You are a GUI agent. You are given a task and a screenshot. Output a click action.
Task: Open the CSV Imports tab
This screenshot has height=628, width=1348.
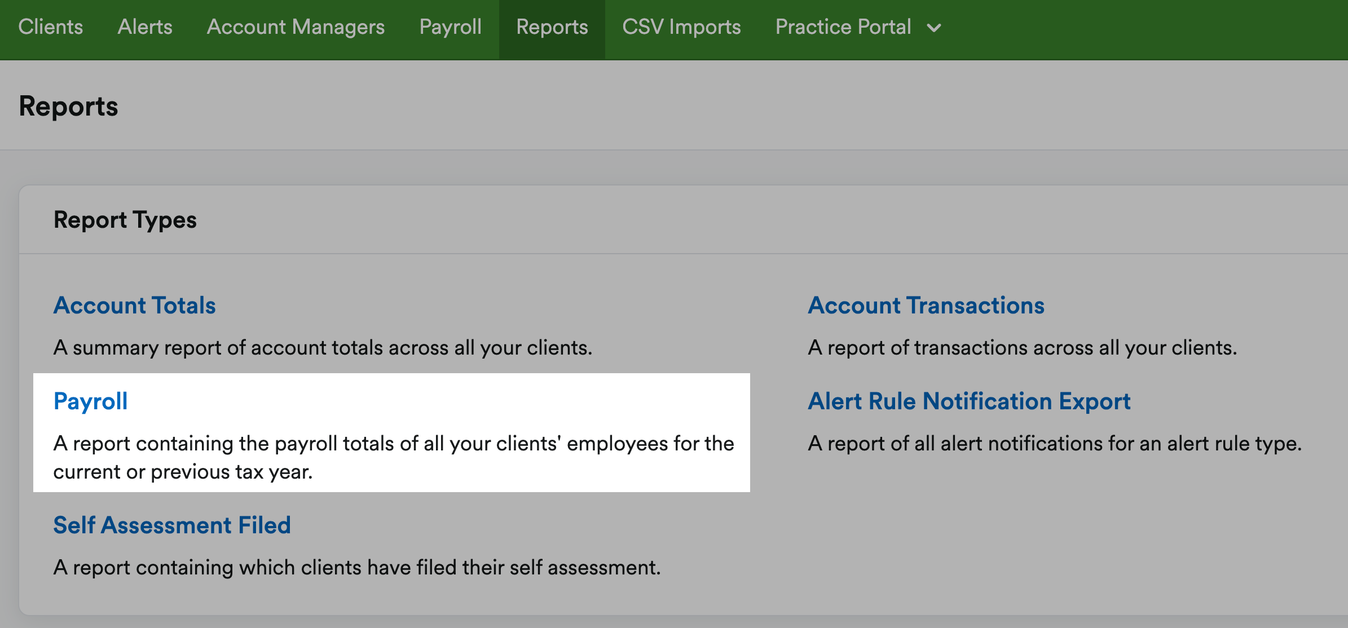[681, 27]
